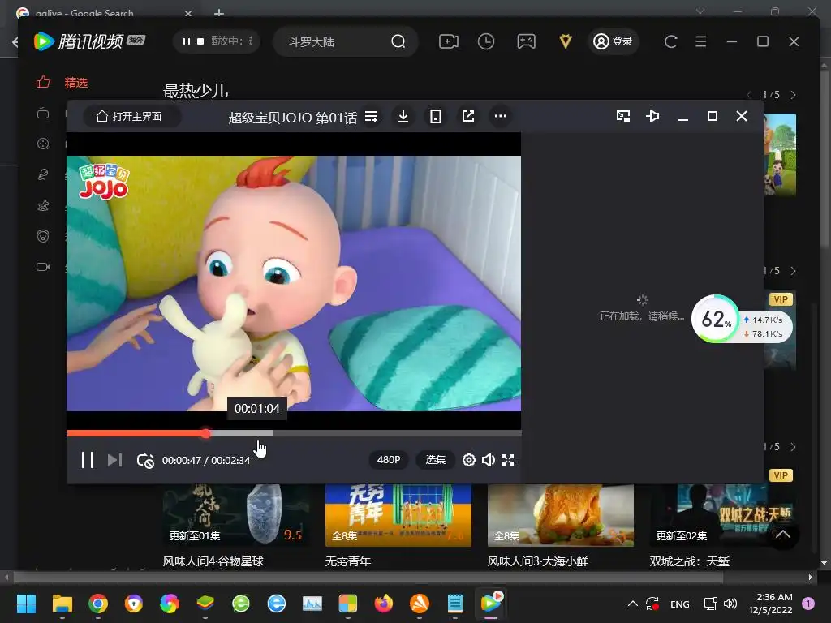
Task: Click the watch-on-mobile phone icon
Action: [436, 116]
